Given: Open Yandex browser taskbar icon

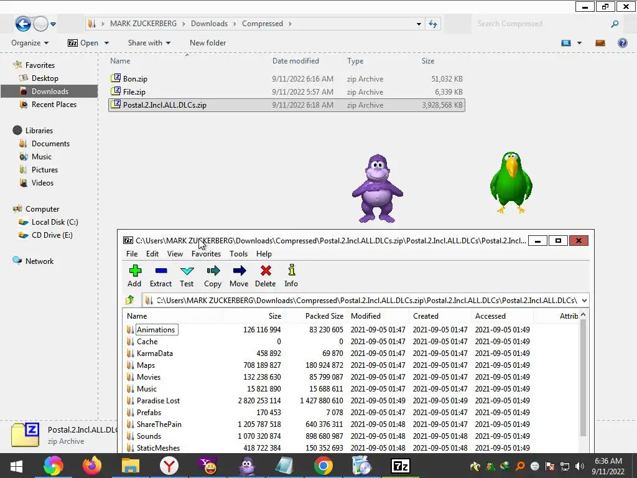Looking at the screenshot, I should [169, 466].
